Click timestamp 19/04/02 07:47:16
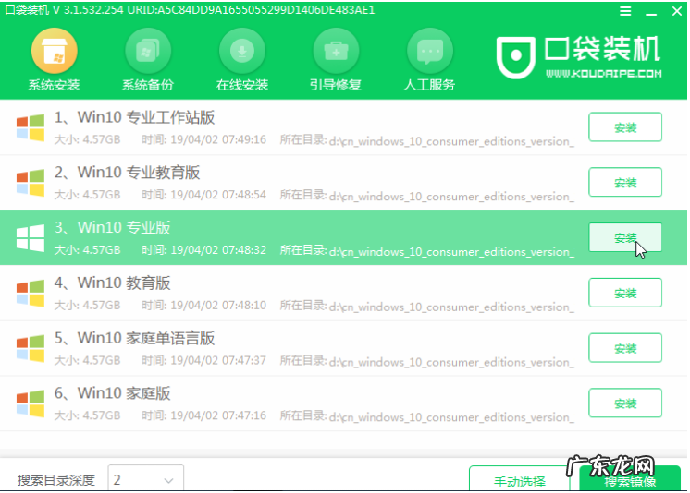The image size is (690, 493). click(x=218, y=415)
